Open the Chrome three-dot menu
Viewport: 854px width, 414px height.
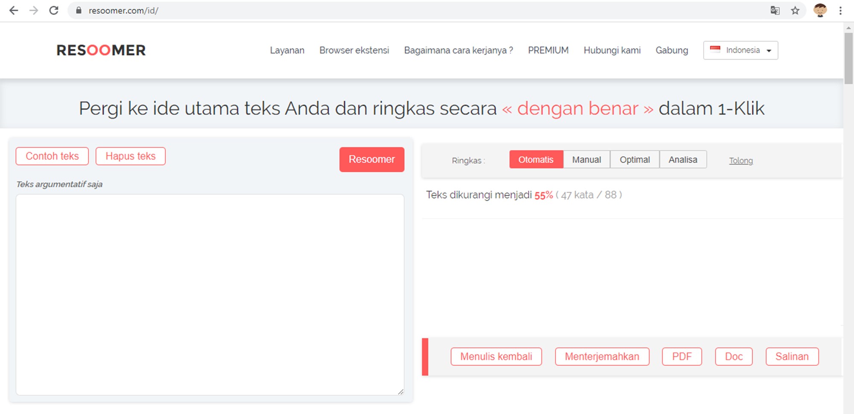pyautogui.click(x=839, y=10)
